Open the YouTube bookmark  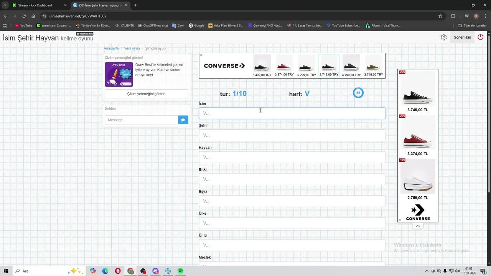[x=23, y=26]
